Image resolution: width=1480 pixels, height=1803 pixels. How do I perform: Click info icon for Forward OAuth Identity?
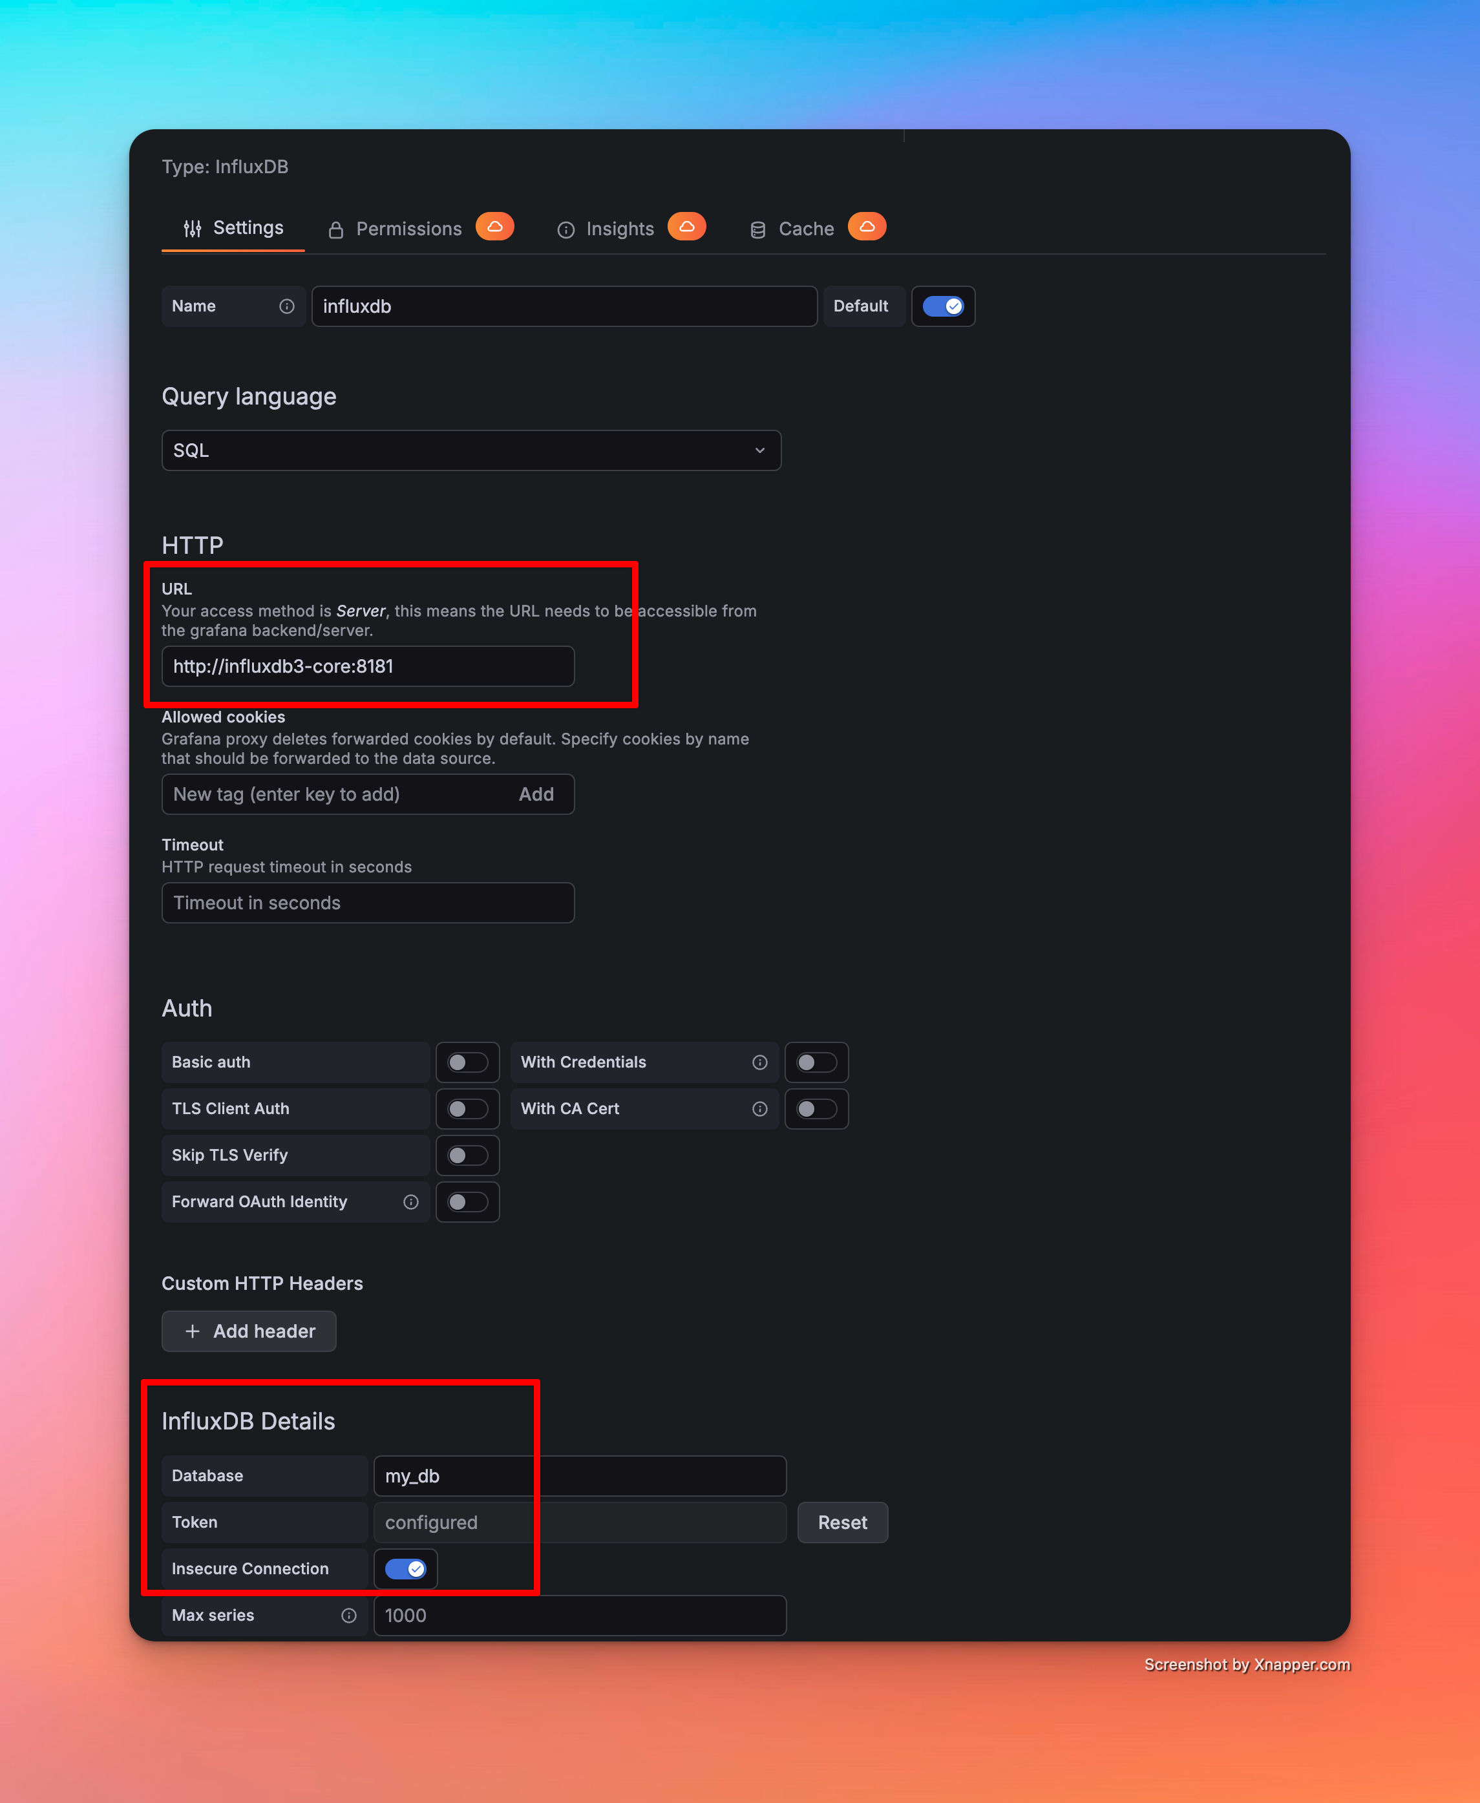[411, 1202]
